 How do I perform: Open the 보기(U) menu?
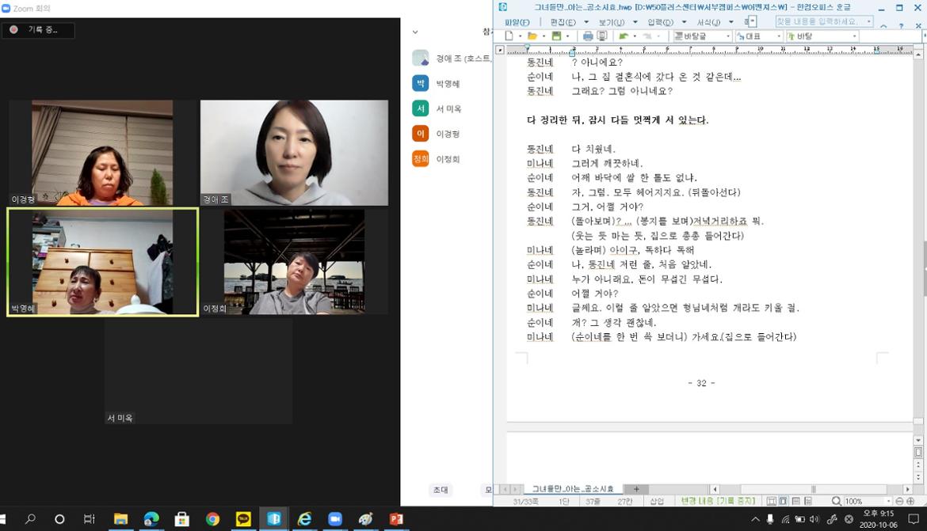(611, 22)
